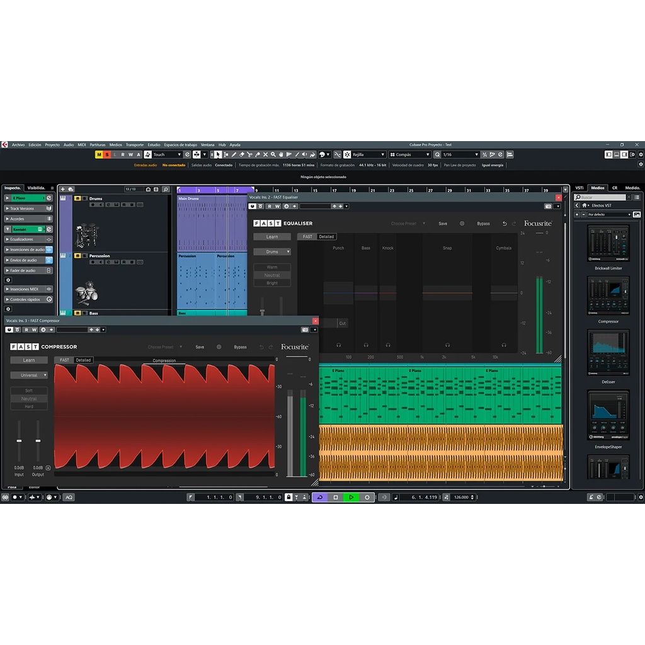Viewport: 645px width, 645px height.
Task: Open the Rejilla snap type dropdown
Action: [x=368, y=155]
